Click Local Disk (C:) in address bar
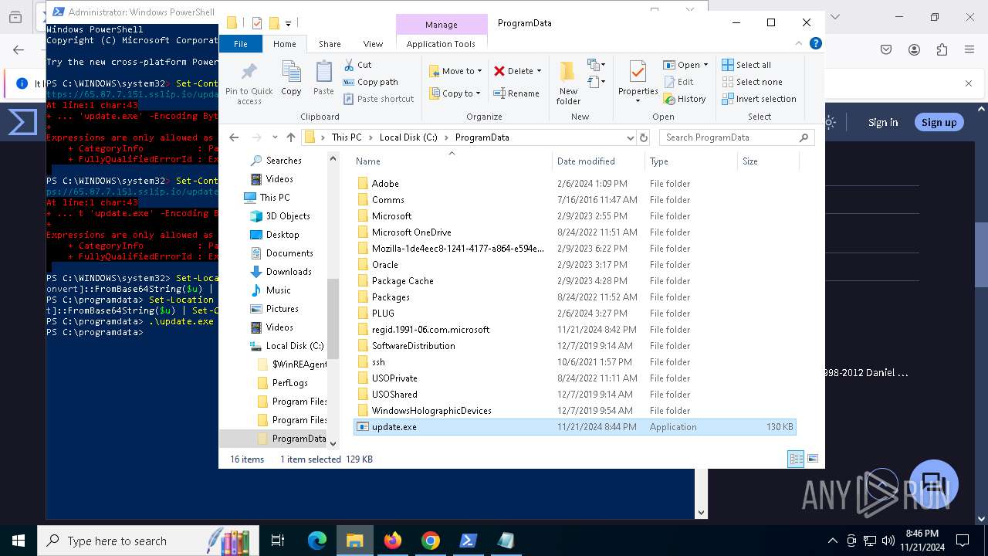The width and height of the screenshot is (988, 556). [408, 137]
